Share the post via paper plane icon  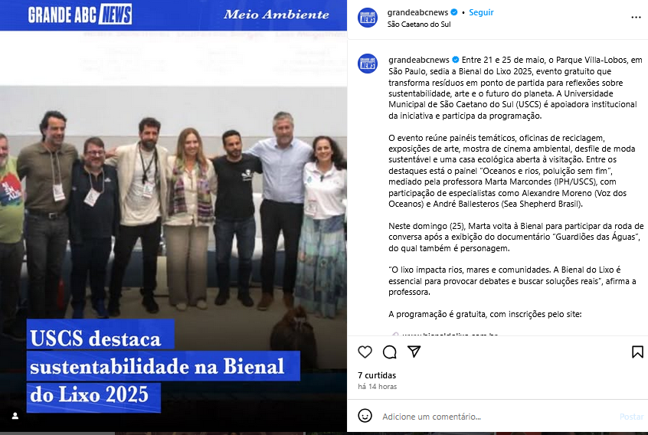[x=414, y=352]
